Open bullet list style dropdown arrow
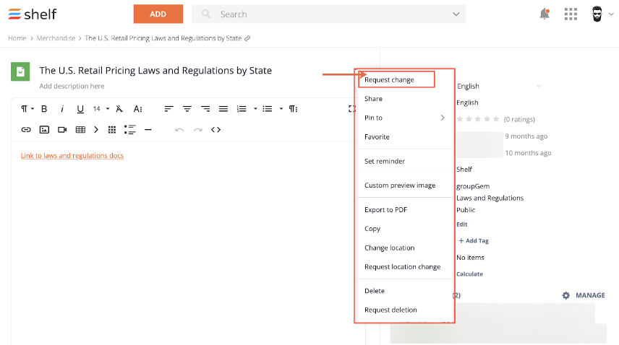Image resolution: width=619 pixels, height=345 pixels. pos(281,109)
